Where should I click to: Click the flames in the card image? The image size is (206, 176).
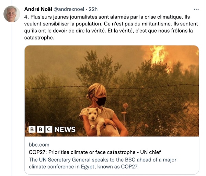pos(160,56)
